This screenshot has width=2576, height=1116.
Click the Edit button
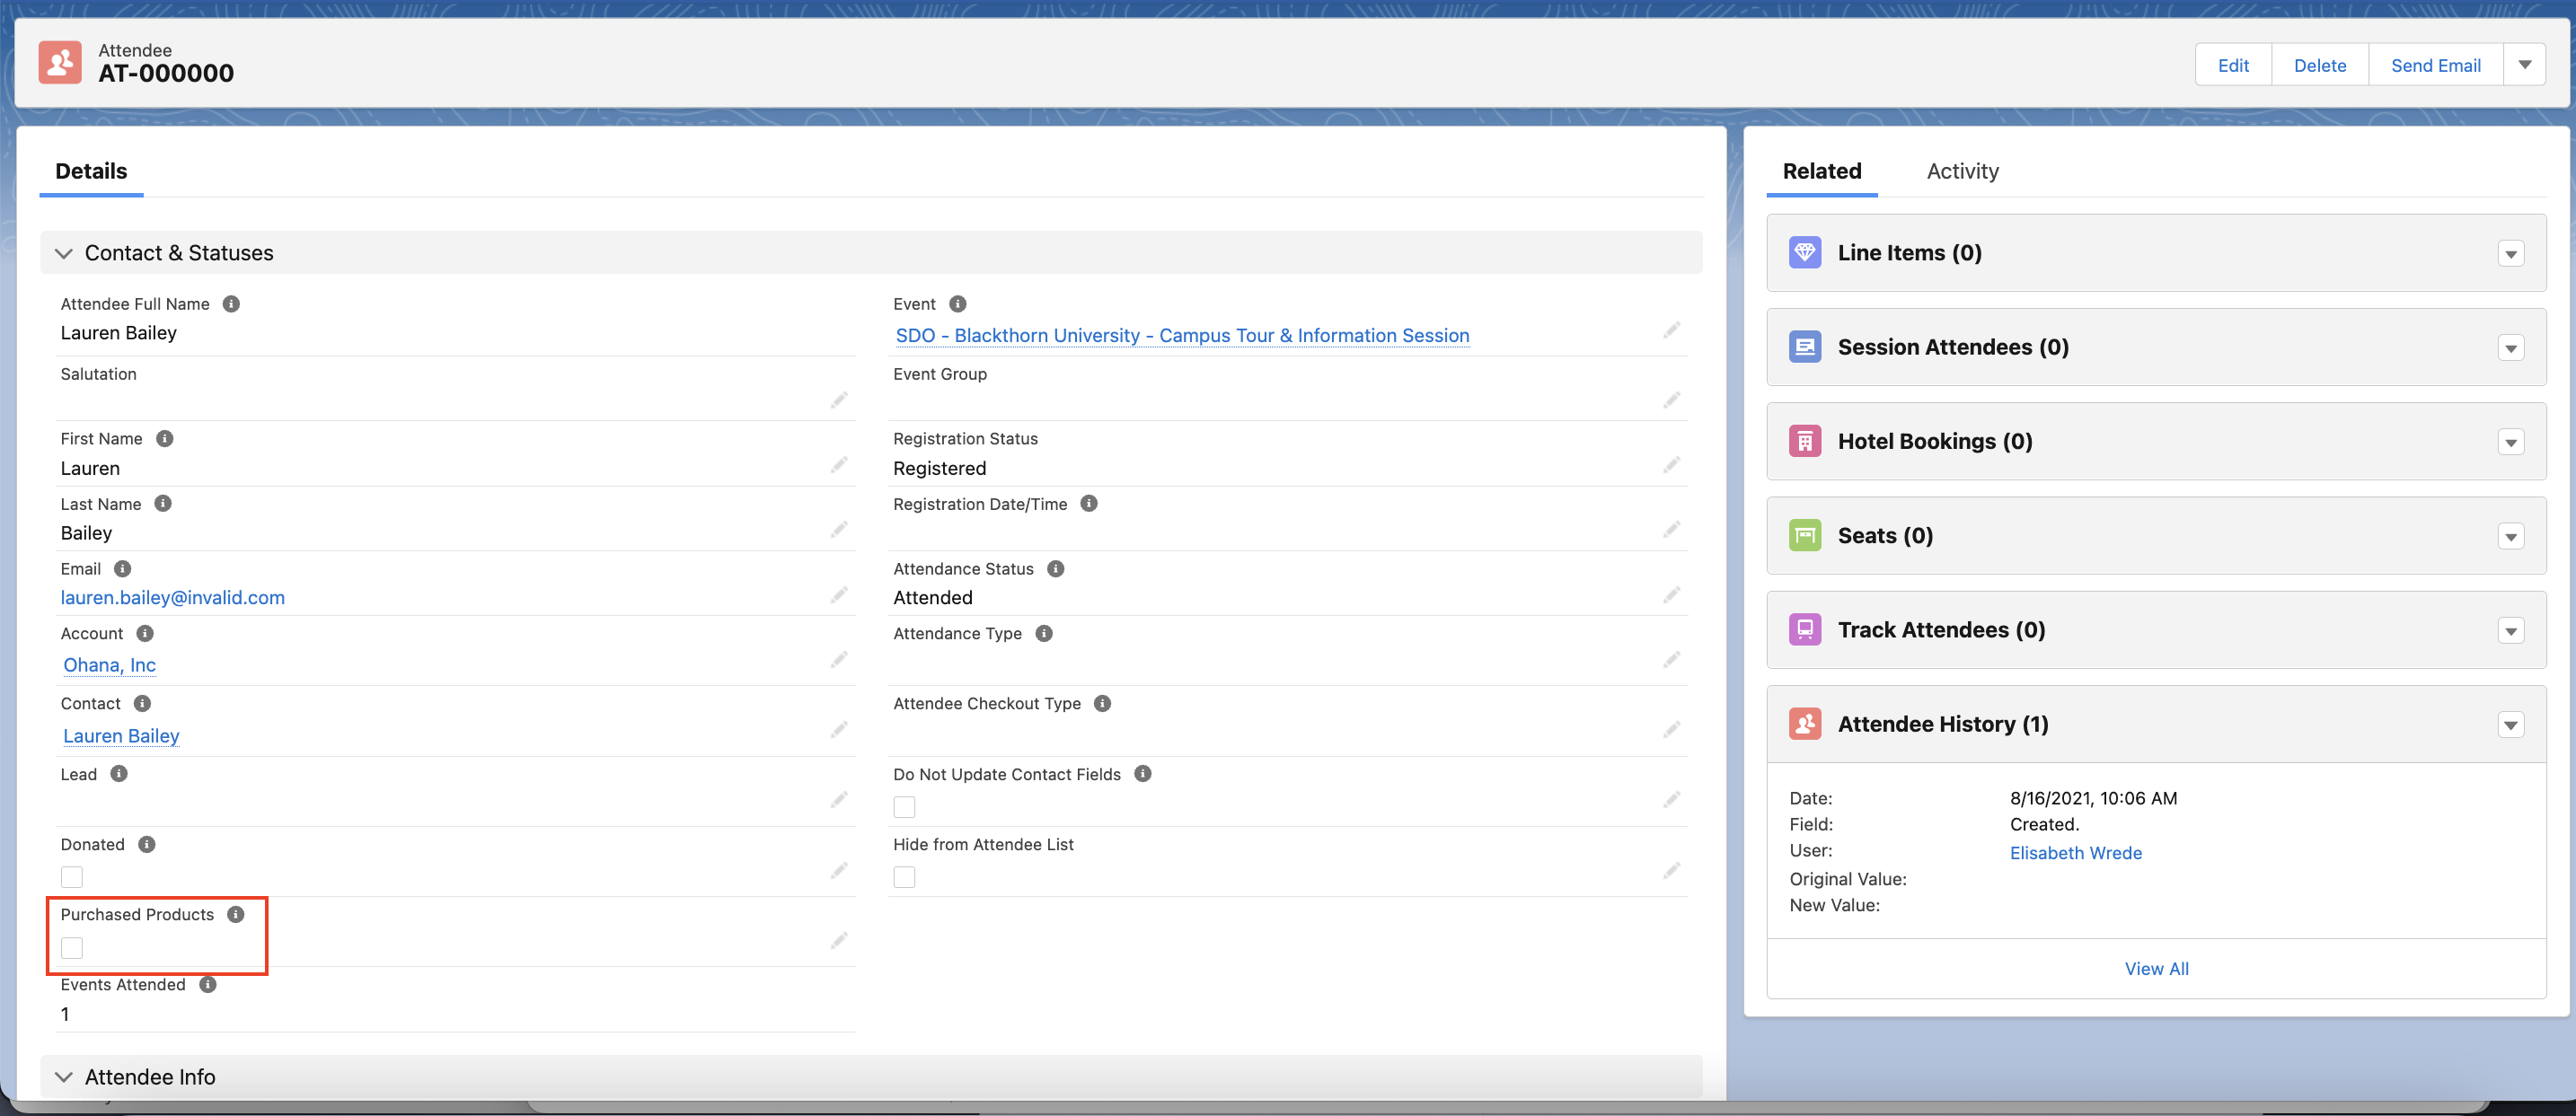click(2232, 65)
